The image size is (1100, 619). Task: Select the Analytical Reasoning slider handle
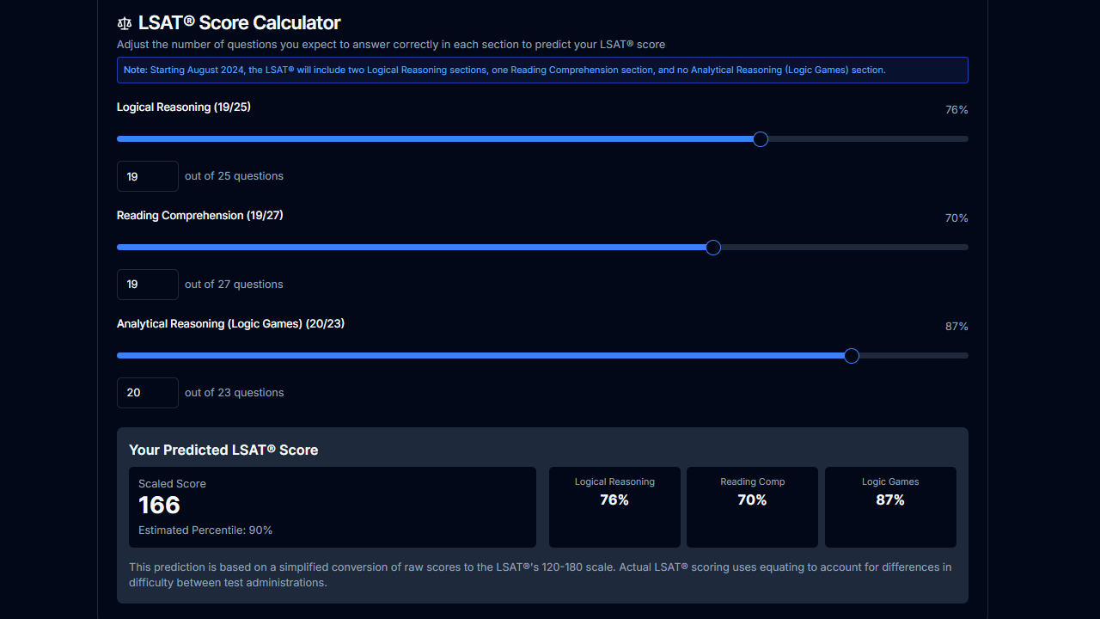coord(851,355)
